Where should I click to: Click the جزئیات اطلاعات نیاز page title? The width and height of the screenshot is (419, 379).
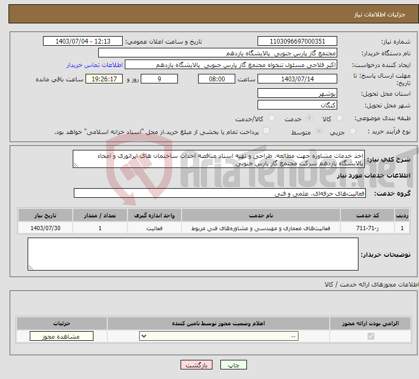[380, 14]
